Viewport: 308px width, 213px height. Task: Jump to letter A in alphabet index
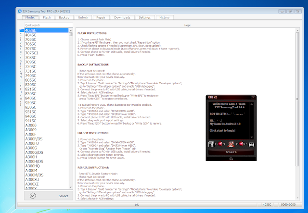click(21, 46)
